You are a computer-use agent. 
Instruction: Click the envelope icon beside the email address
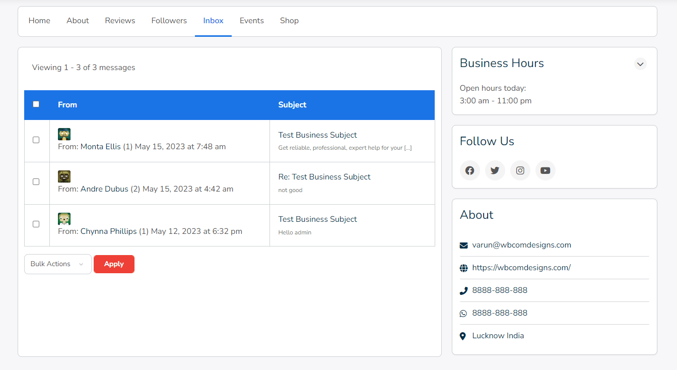coord(463,245)
